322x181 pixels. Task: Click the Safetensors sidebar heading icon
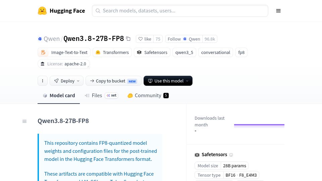[197, 155]
